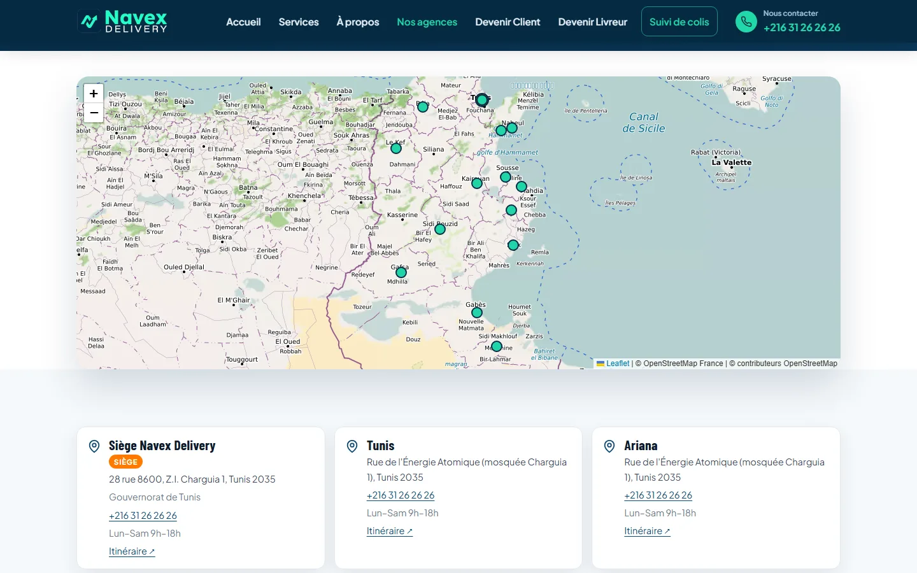Click the location pin on the Ariana card
The image size is (917, 573).
(x=609, y=446)
